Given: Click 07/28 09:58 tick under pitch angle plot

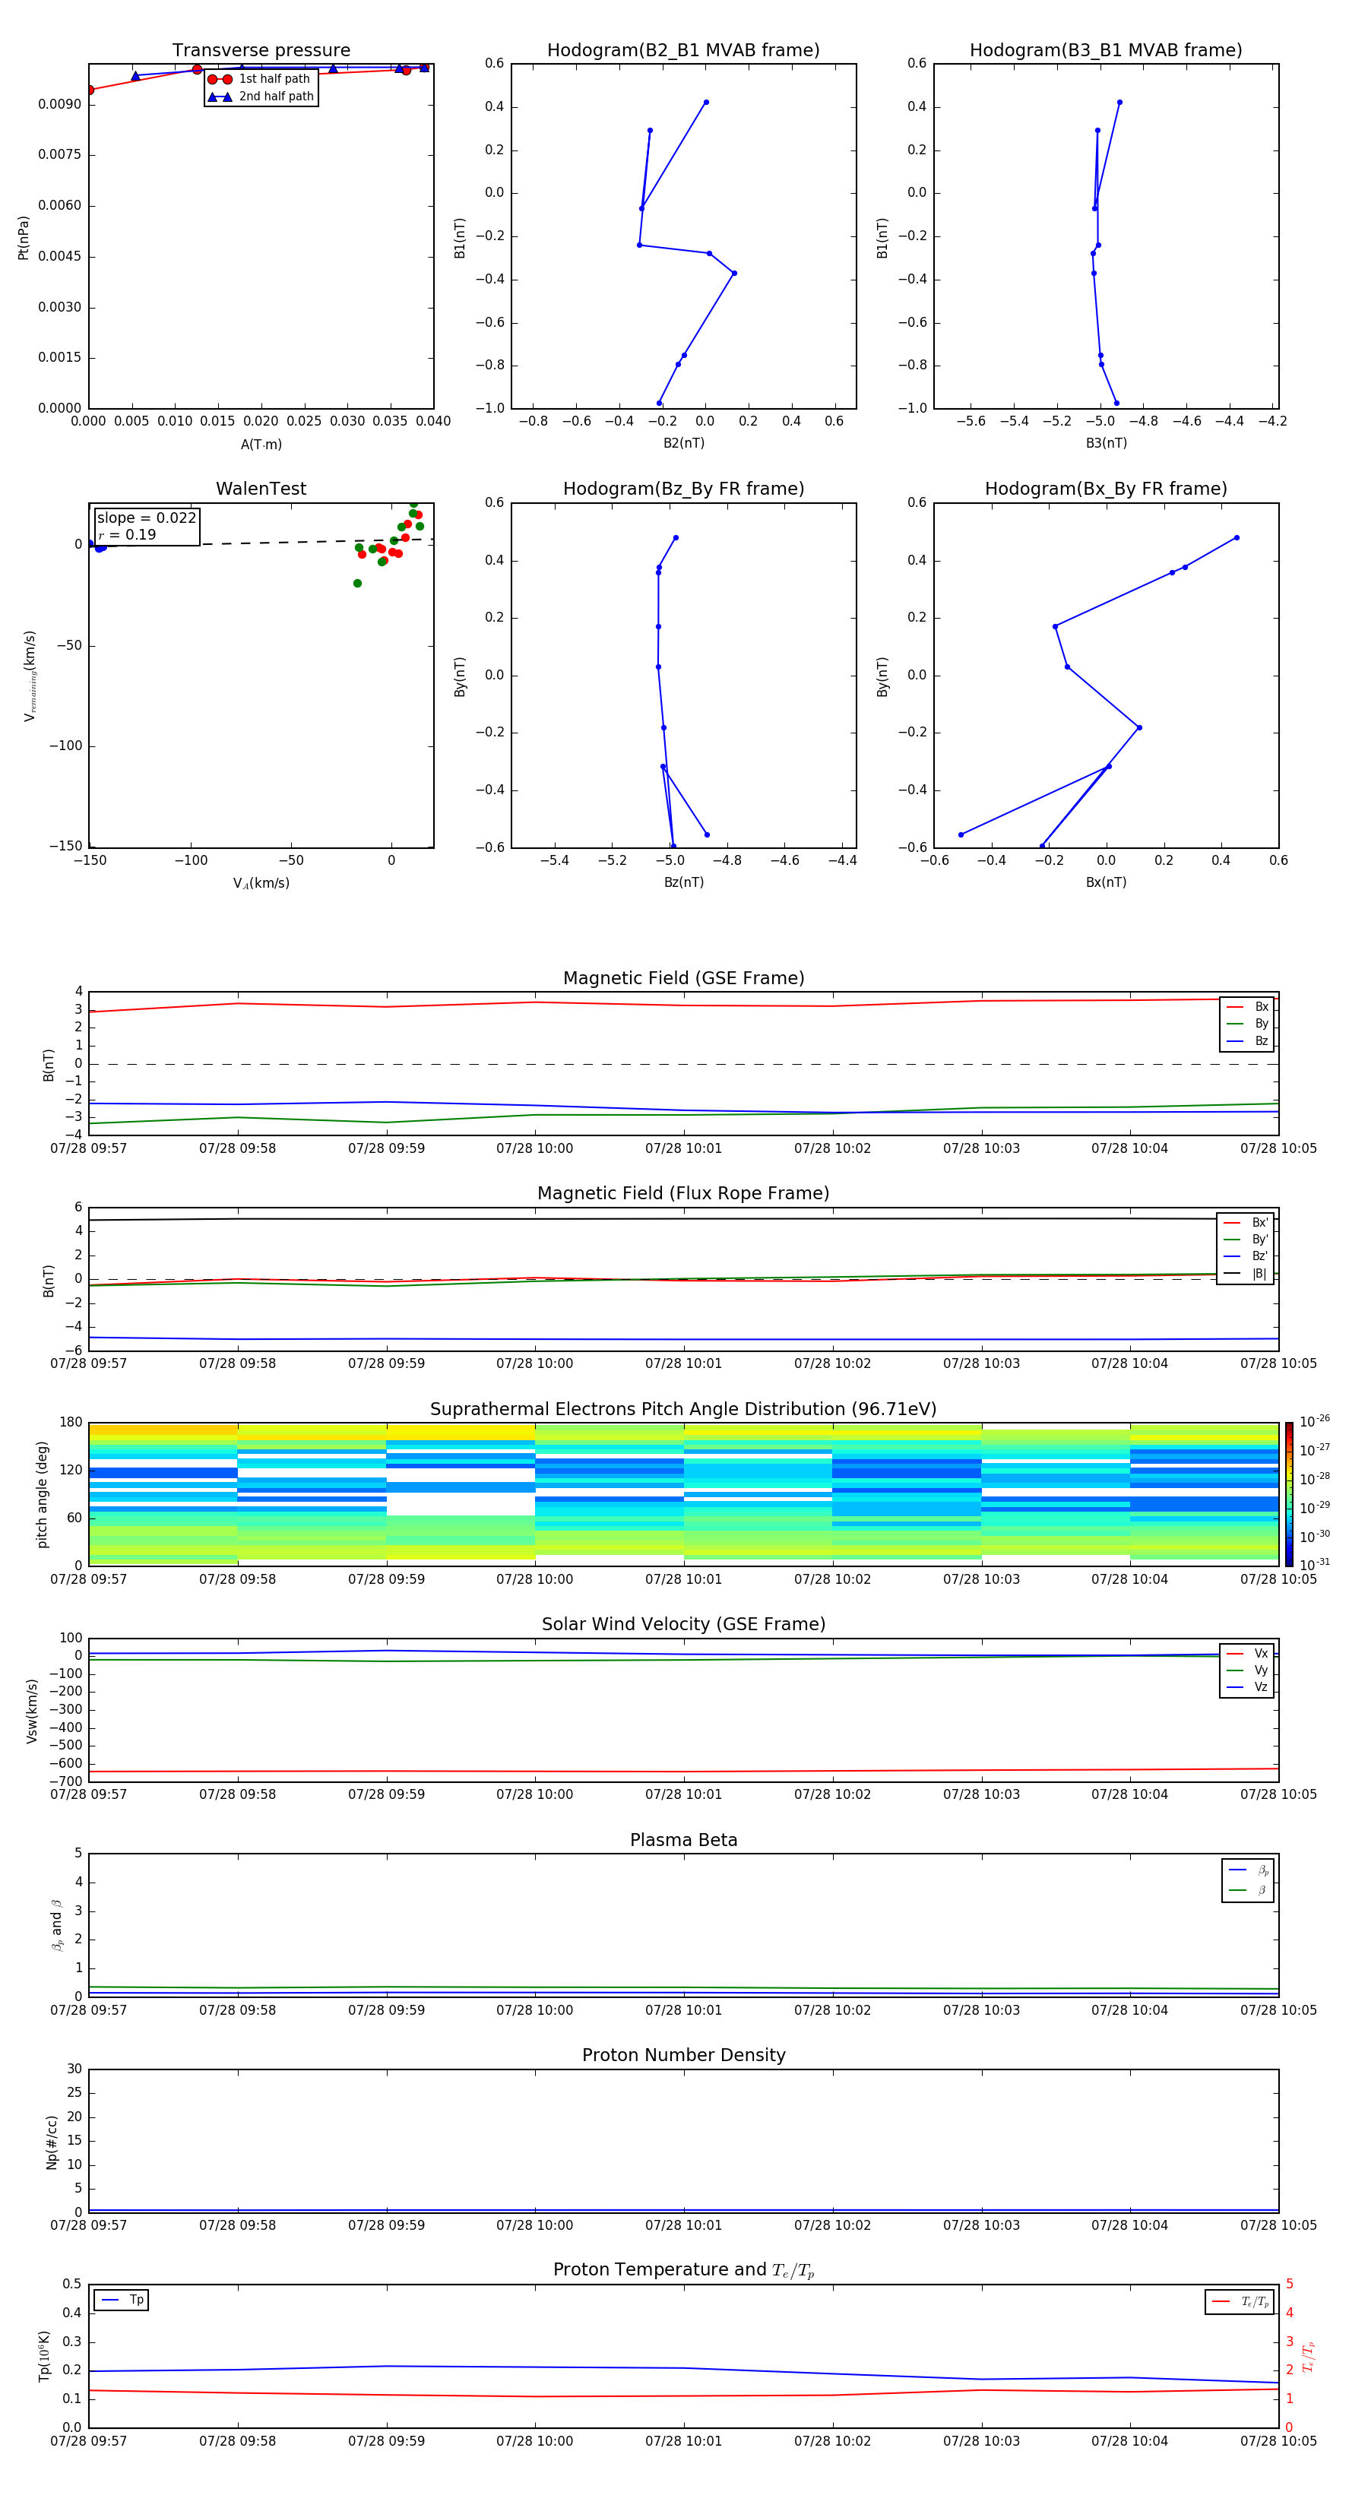Looking at the screenshot, I should click(x=238, y=1579).
